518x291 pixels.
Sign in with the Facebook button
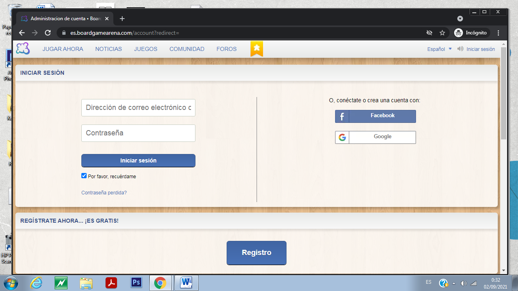click(x=376, y=116)
